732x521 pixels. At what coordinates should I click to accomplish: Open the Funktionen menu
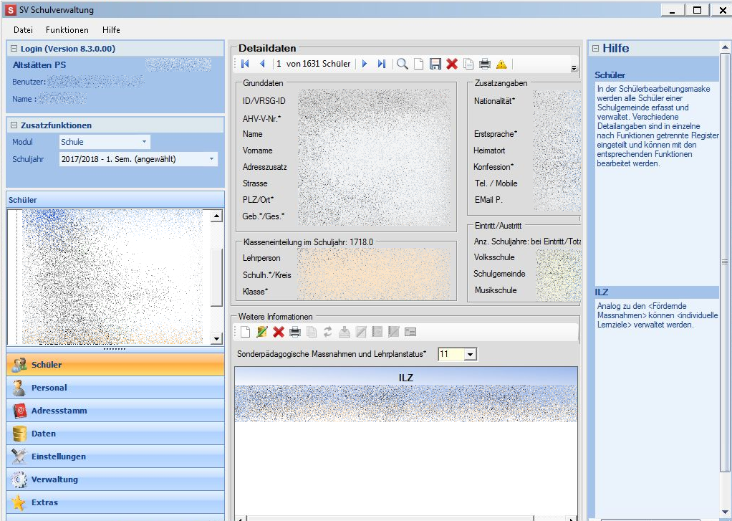coord(67,30)
